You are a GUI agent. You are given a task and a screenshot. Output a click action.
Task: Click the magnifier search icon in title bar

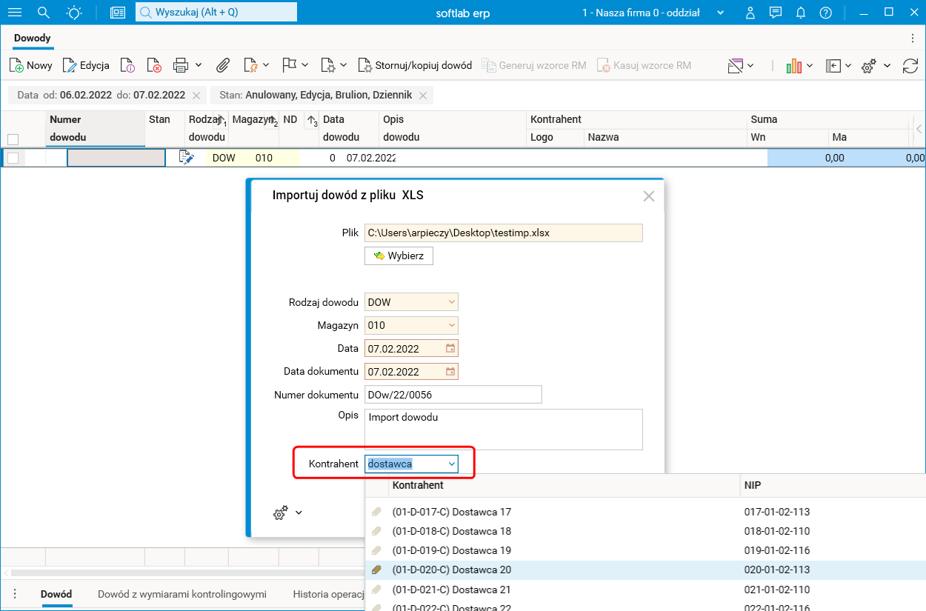coord(44,13)
